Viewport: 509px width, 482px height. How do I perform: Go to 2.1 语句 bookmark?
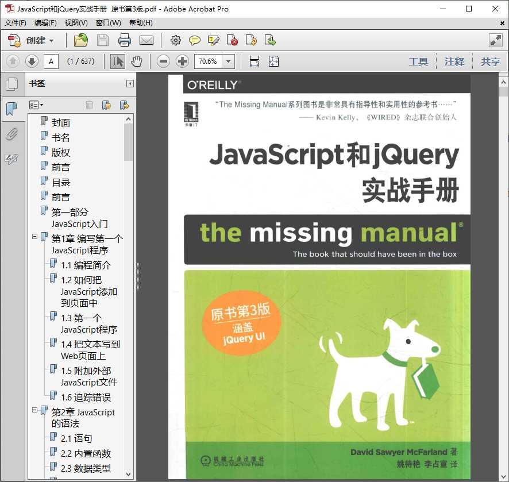76,438
